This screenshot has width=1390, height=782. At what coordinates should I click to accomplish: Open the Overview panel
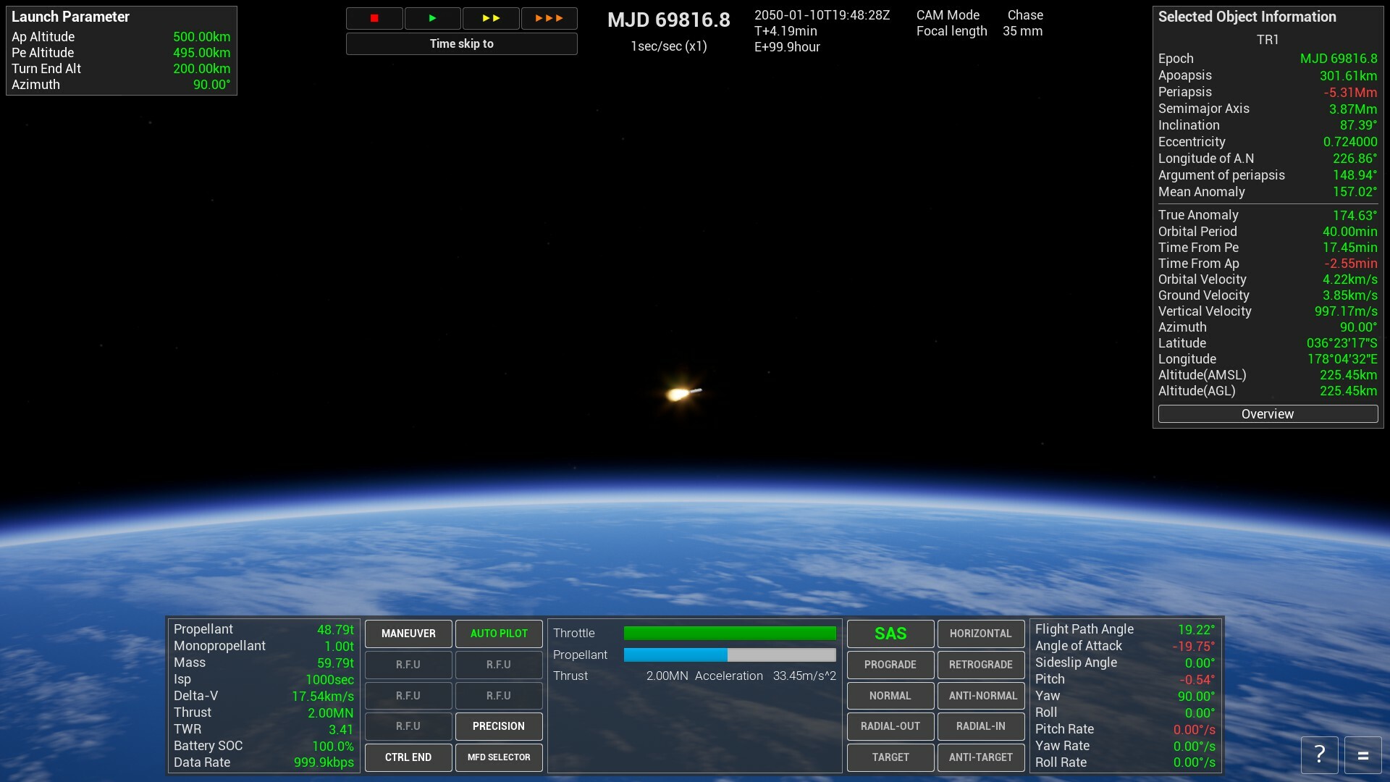1267,413
